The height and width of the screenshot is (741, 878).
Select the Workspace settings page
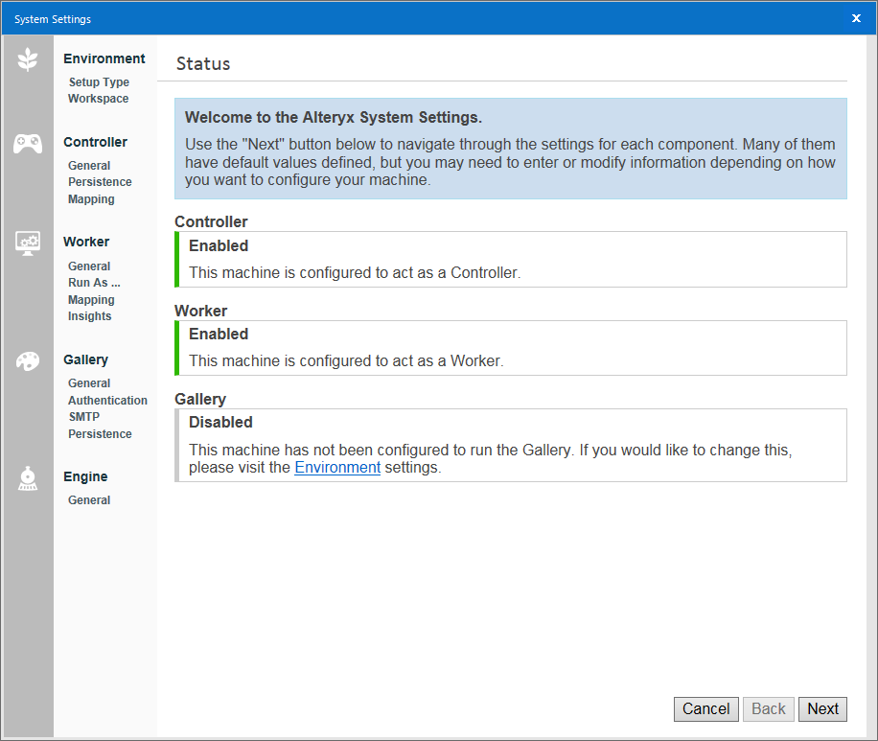pyautogui.click(x=98, y=99)
